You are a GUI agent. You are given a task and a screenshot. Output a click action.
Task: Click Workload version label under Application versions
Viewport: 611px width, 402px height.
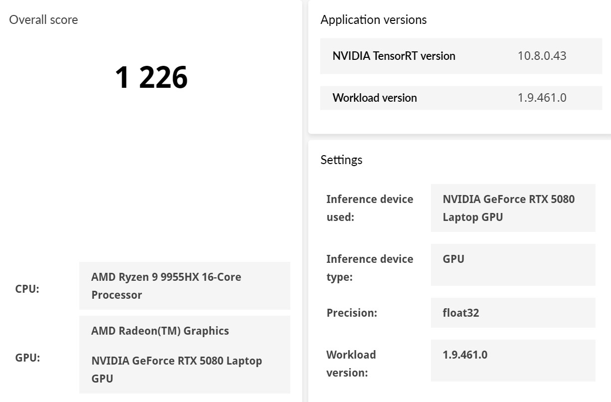point(375,98)
